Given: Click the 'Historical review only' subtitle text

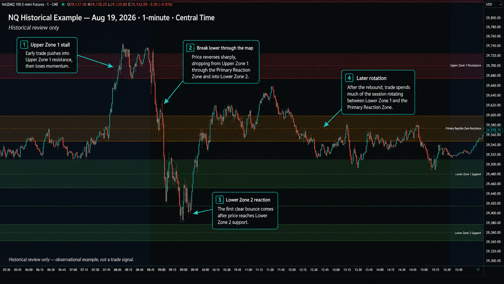Looking at the screenshot, I should (34, 28).
